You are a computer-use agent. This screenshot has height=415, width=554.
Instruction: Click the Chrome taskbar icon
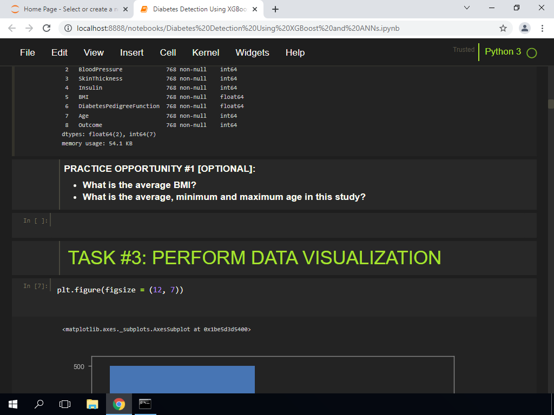[x=119, y=404]
